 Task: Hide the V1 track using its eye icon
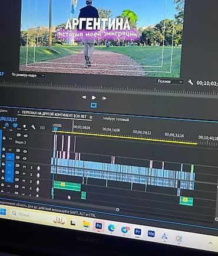click(x=25, y=158)
